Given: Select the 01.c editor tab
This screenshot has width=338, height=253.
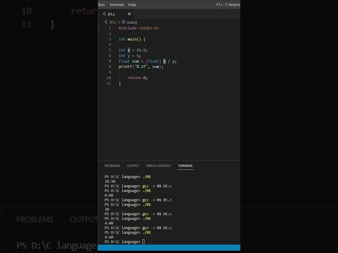Looking at the screenshot, I should [x=116, y=14].
